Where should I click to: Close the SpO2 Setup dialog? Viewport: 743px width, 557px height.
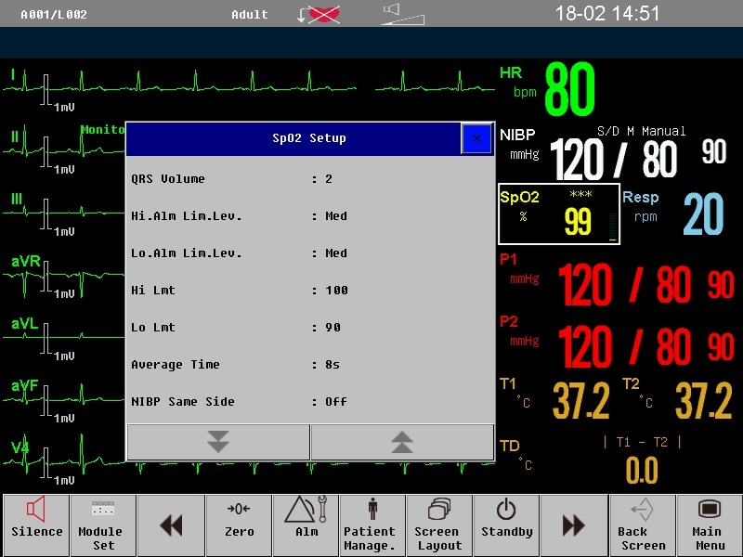(x=476, y=138)
